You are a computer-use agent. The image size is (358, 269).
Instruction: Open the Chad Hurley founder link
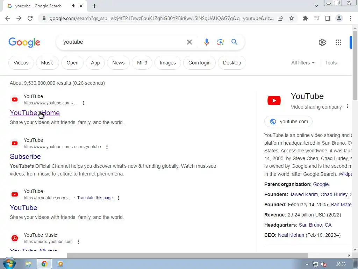coord(334,194)
